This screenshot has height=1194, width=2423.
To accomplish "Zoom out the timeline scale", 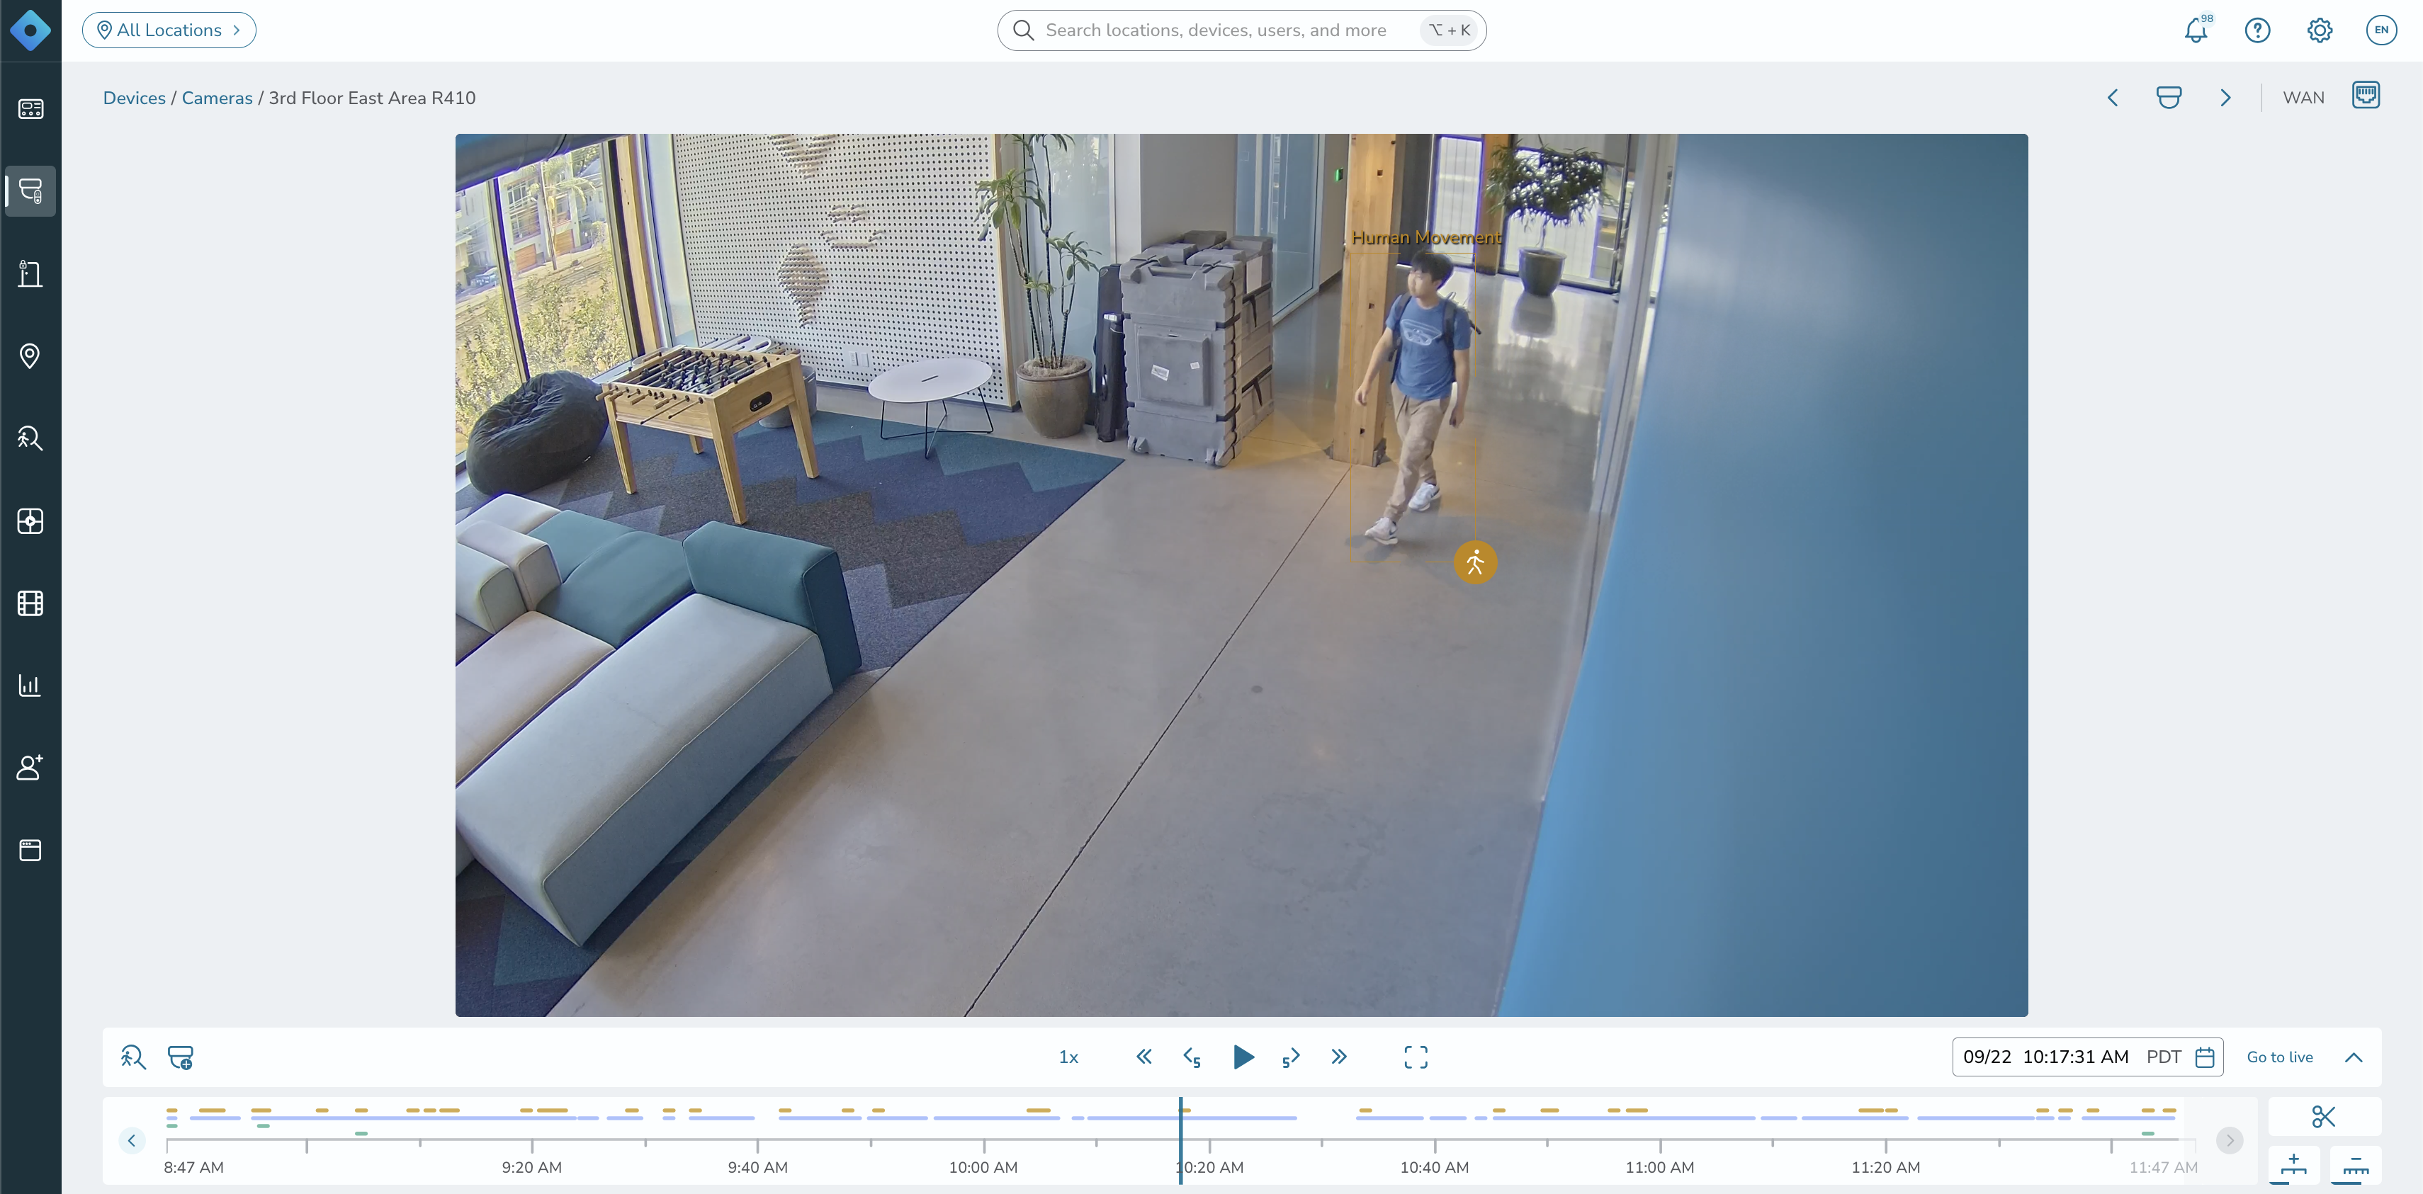I will [2355, 1166].
